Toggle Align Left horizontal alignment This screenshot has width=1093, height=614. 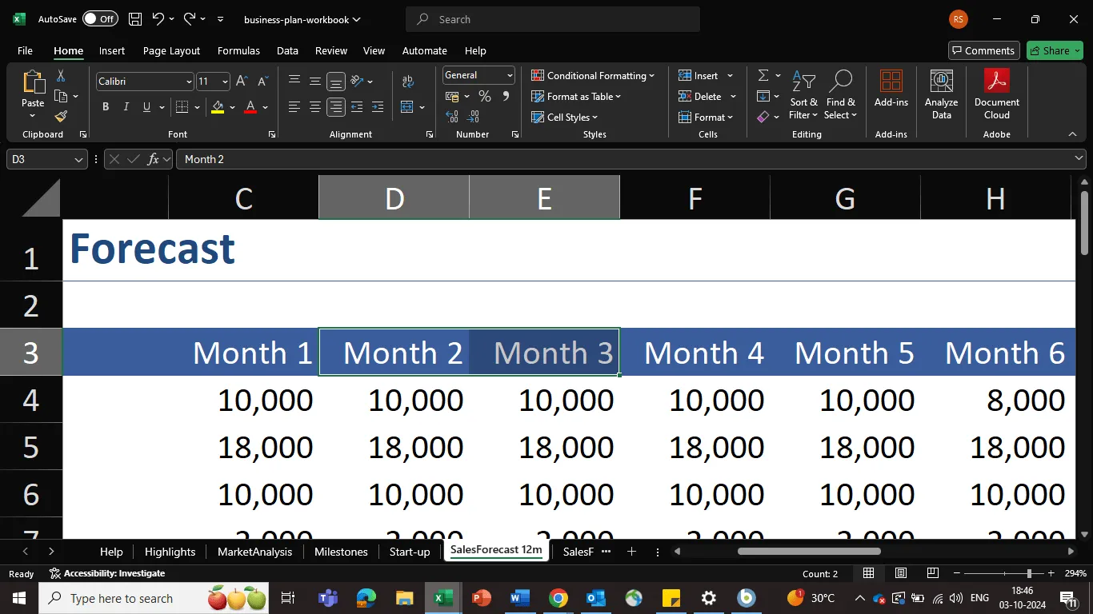coord(294,107)
